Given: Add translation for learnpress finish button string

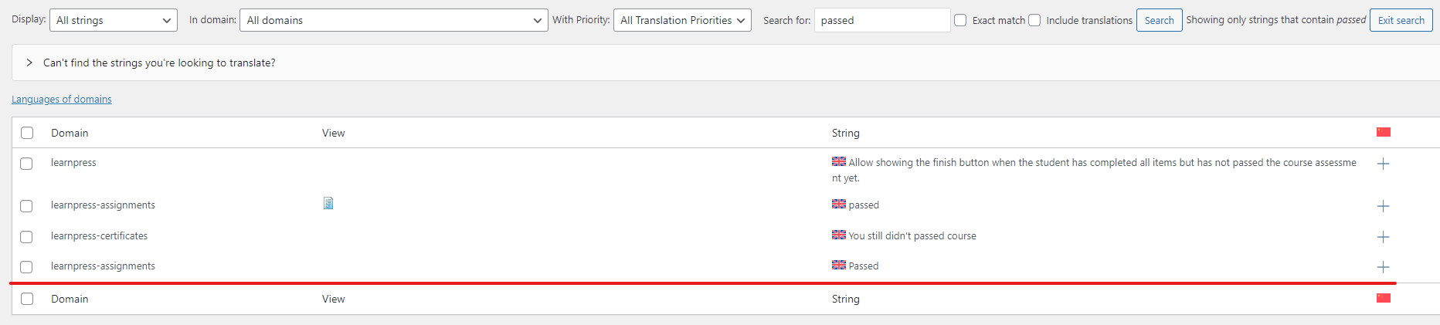Looking at the screenshot, I should coord(1383,164).
